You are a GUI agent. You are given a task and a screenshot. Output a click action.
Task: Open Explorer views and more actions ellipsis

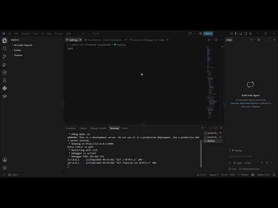60,40
